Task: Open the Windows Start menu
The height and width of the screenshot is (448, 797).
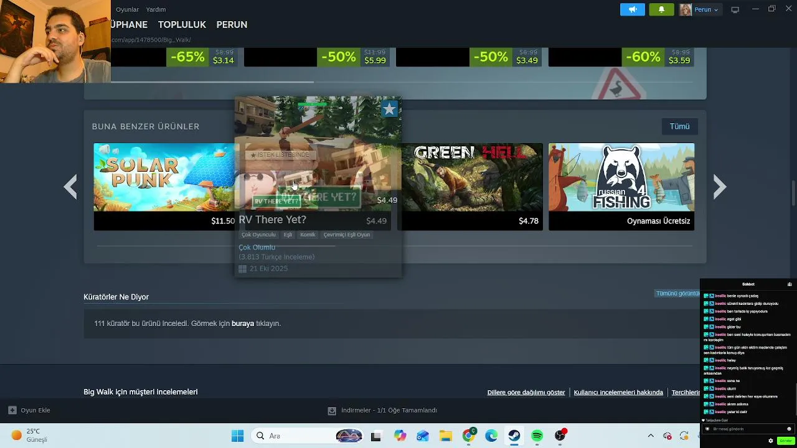Action: pyautogui.click(x=238, y=436)
